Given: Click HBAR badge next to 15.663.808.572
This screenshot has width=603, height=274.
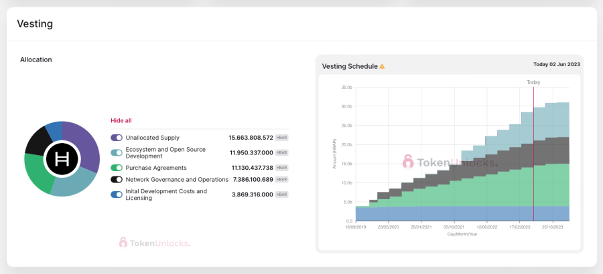Looking at the screenshot, I should click(281, 138).
